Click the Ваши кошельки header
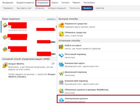140x105 pixels. tap(11, 19)
